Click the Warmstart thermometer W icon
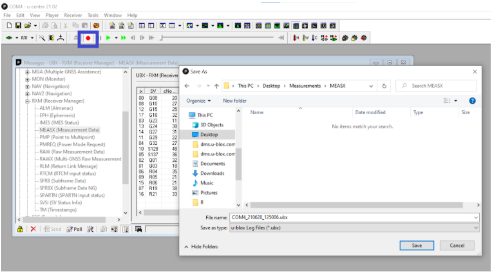This screenshot has height=274, width=492. (305, 37)
